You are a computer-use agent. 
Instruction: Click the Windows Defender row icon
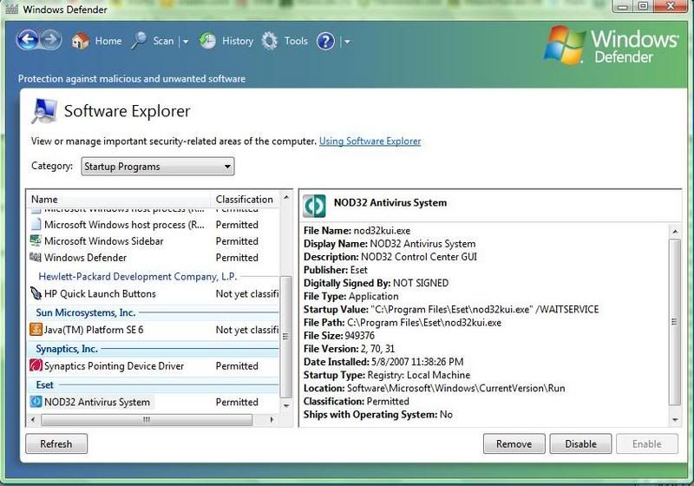point(36,257)
